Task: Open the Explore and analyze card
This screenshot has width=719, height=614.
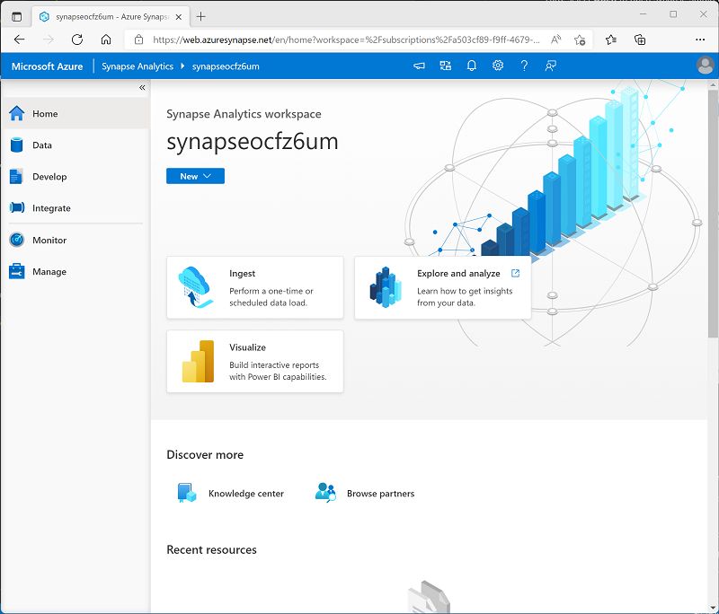Action: tap(441, 287)
